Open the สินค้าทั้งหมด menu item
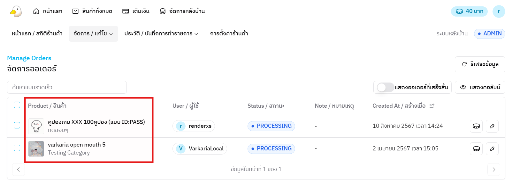This screenshot has height=188, width=512. pos(92,11)
